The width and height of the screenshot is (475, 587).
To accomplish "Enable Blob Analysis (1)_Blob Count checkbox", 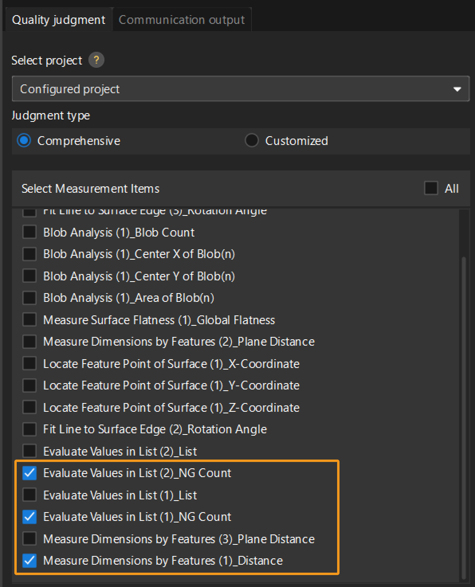I will [29, 232].
